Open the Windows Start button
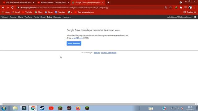This screenshot has width=198, height=111. tap(4, 108)
